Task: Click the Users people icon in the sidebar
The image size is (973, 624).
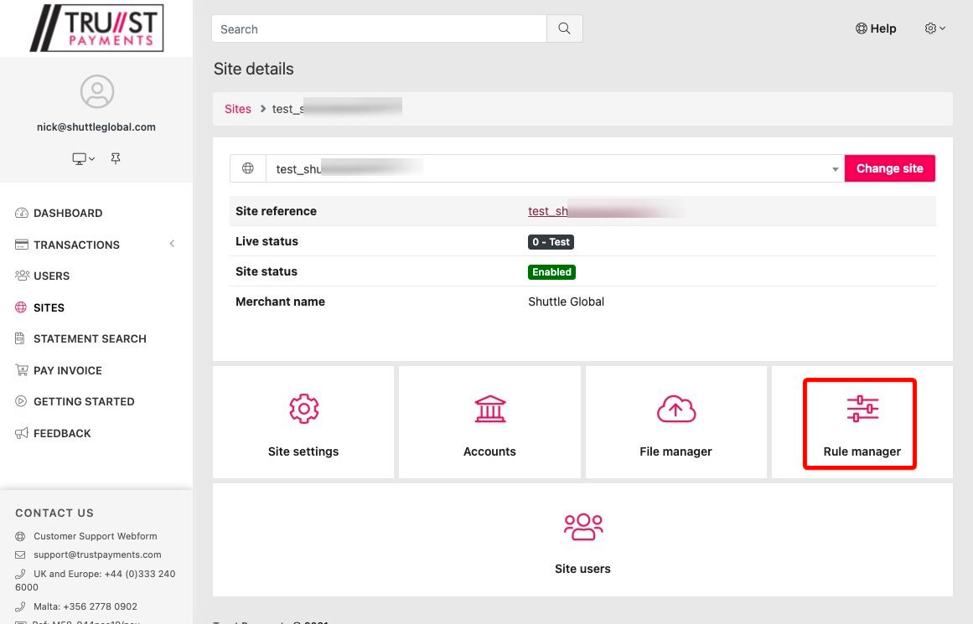Action: 22,276
